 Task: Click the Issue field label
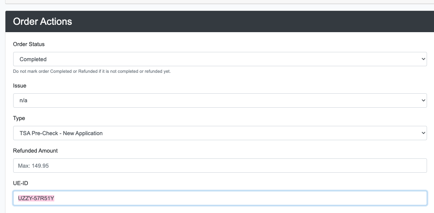(x=20, y=86)
